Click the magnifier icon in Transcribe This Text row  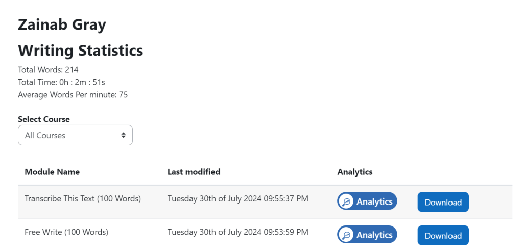346,202
